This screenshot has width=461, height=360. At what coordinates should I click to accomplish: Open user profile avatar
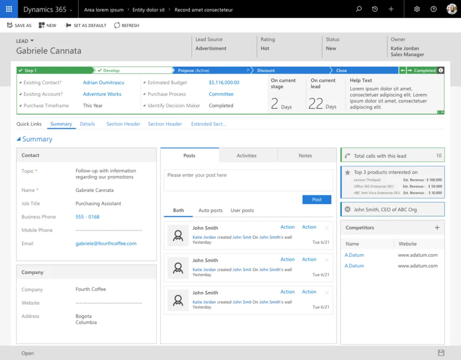pyautogui.click(x=452, y=9)
